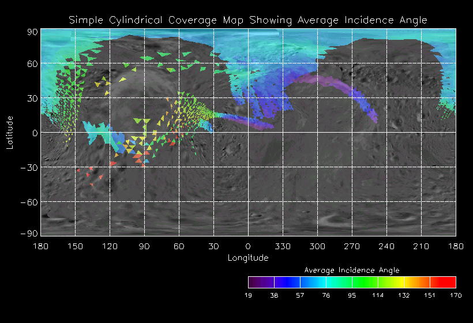This screenshot has width=473, height=323.
Task: Click the longitude axis label "270"
Action: tap(352, 246)
